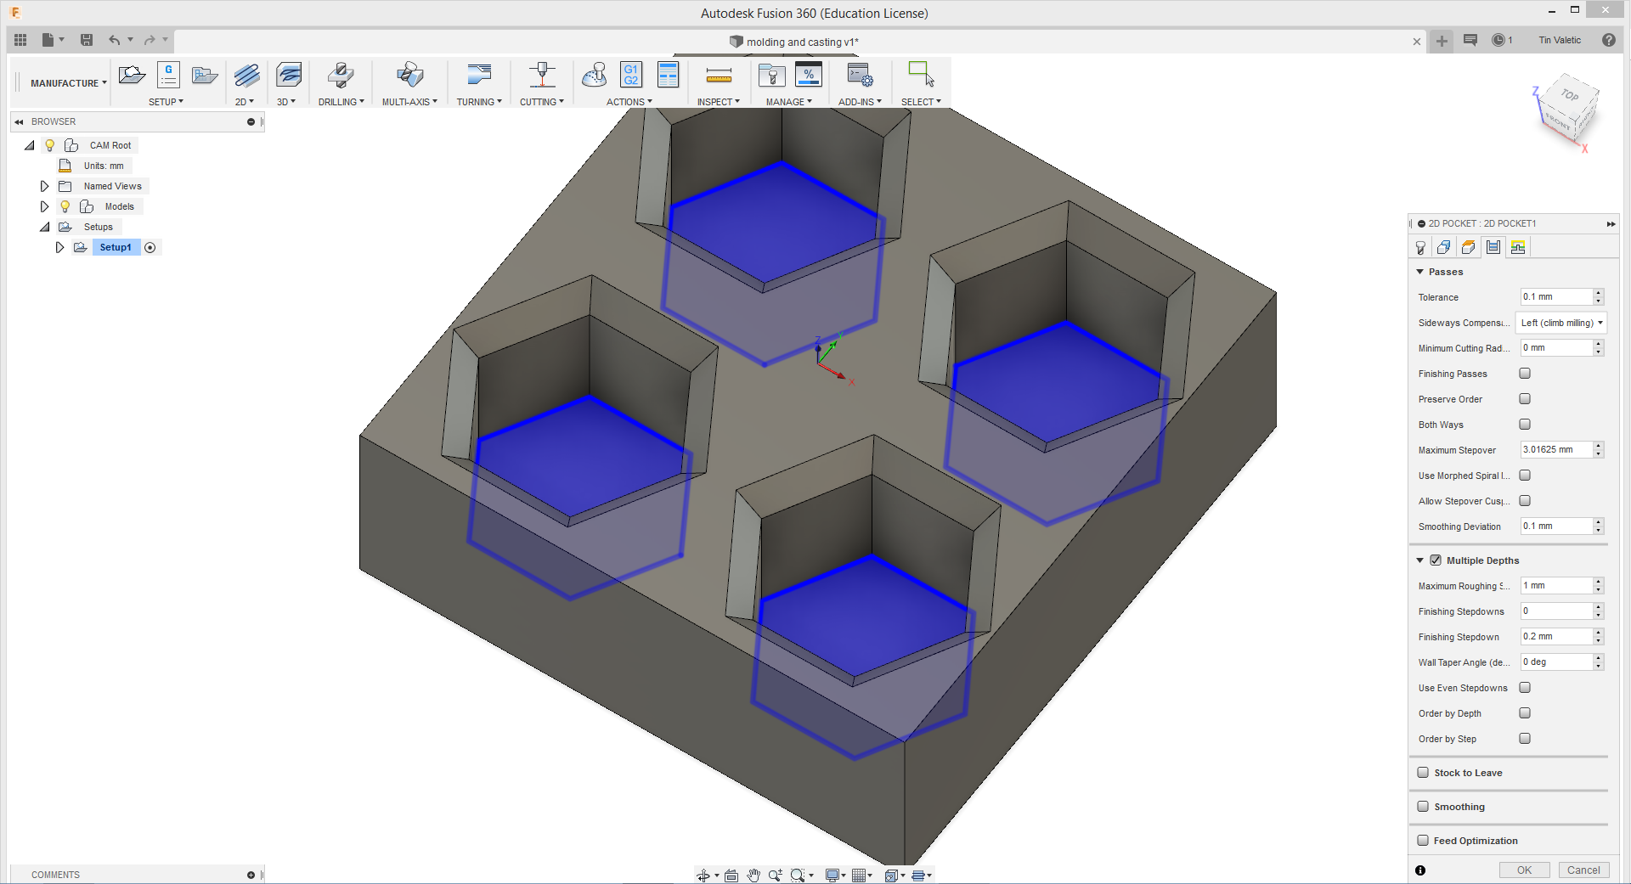
Task: Click OK to confirm the pocket
Action: 1525,870
